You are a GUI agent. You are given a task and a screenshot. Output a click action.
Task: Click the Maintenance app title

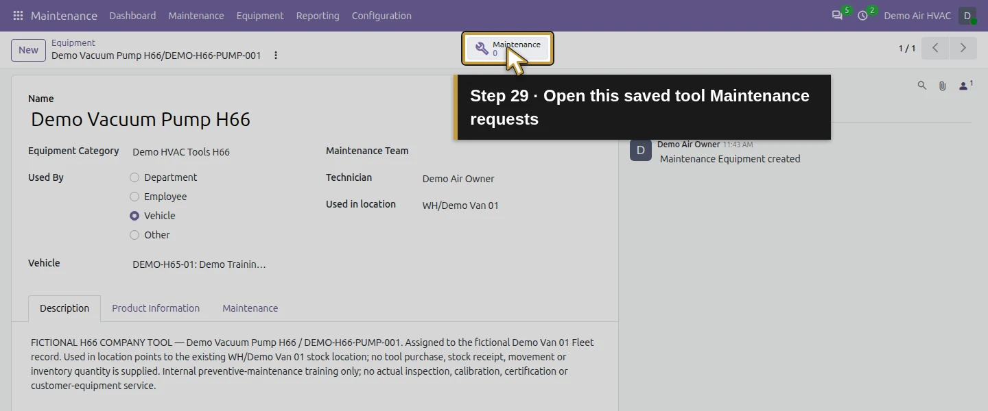[x=64, y=15]
